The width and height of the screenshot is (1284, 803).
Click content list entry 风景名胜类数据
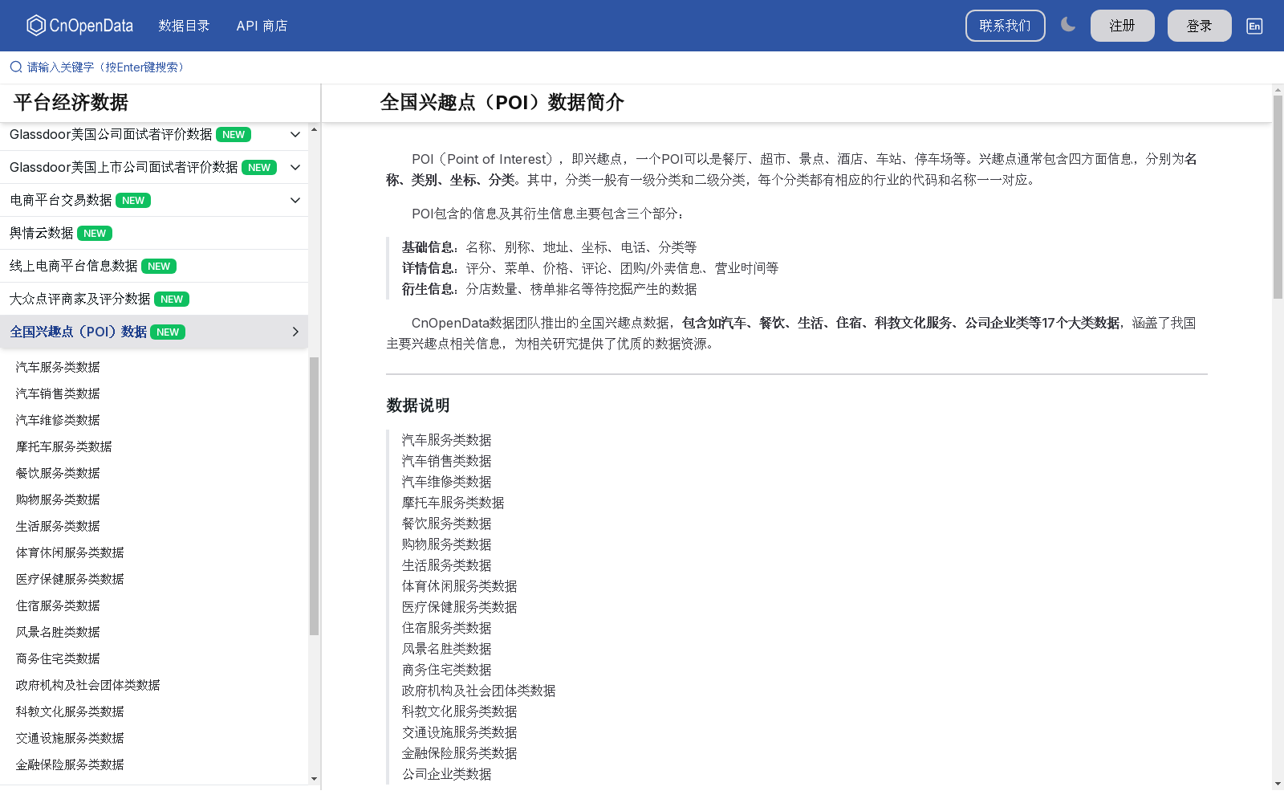click(447, 649)
